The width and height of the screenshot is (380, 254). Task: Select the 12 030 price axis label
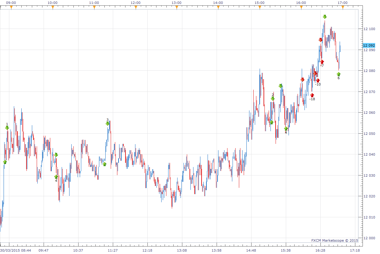pos(369,175)
